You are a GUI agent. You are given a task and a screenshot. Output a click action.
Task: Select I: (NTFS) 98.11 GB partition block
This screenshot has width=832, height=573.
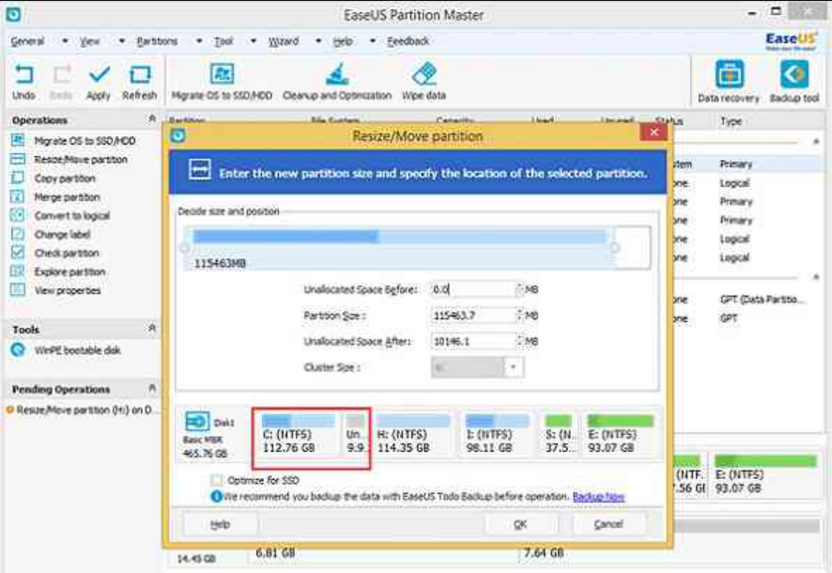[x=497, y=435]
